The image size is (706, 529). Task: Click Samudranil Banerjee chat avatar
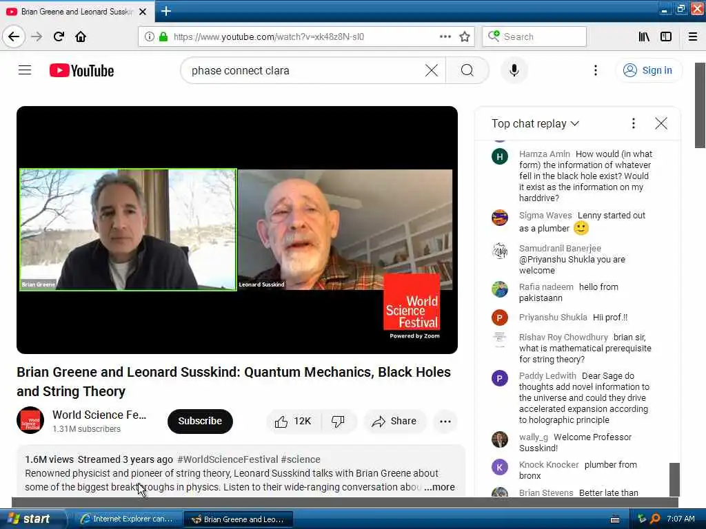pos(500,251)
